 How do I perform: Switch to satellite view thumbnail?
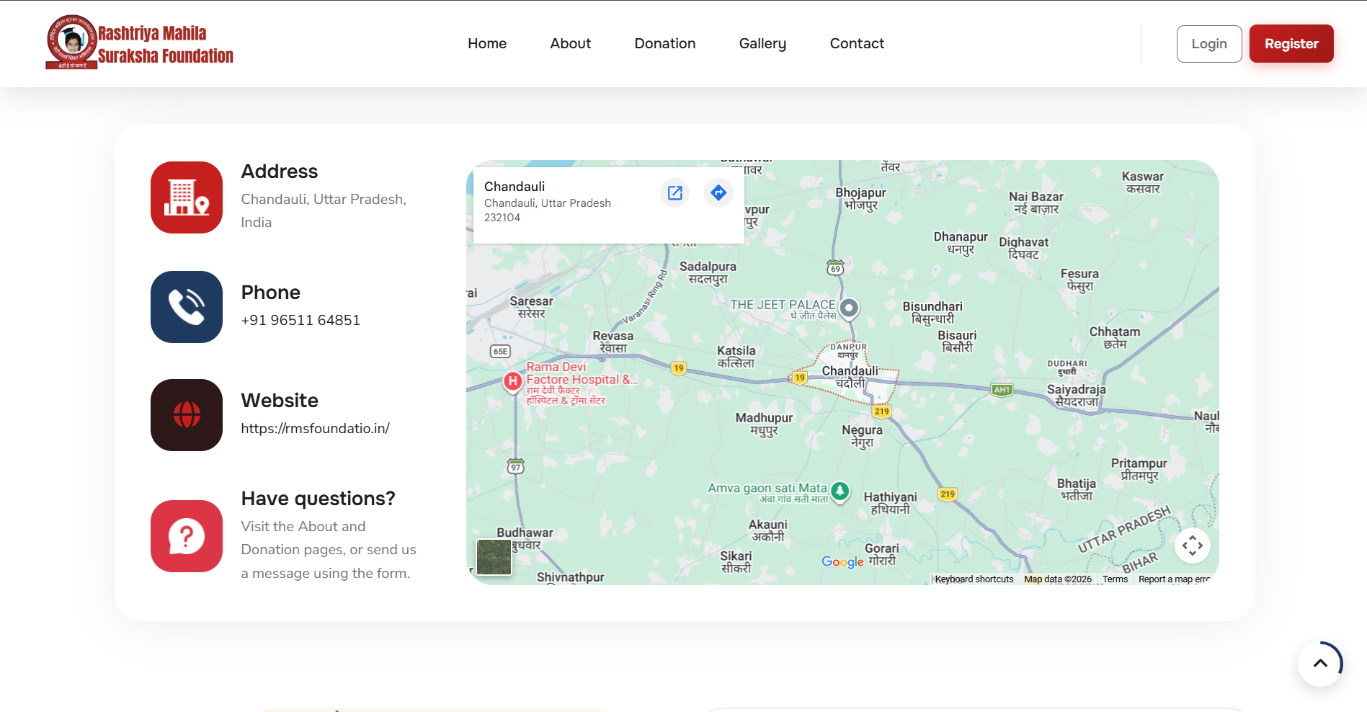(494, 556)
